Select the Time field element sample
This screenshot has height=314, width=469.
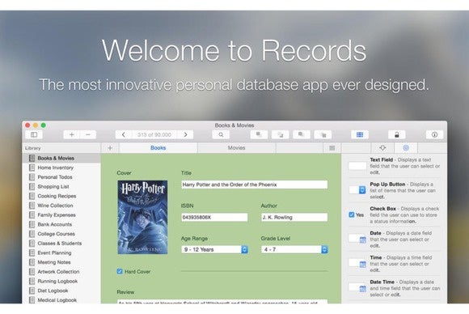pyautogui.click(x=357, y=263)
